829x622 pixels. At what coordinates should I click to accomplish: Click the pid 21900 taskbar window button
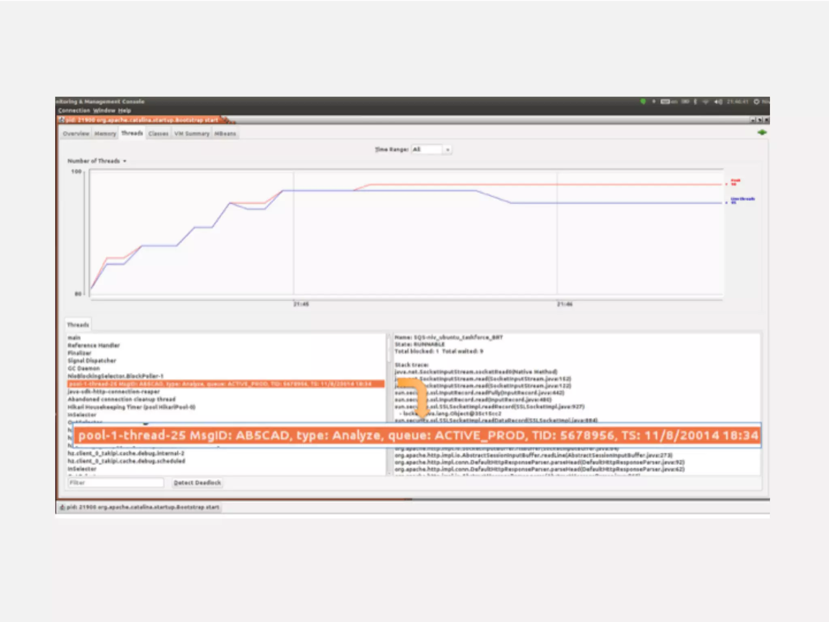click(139, 507)
